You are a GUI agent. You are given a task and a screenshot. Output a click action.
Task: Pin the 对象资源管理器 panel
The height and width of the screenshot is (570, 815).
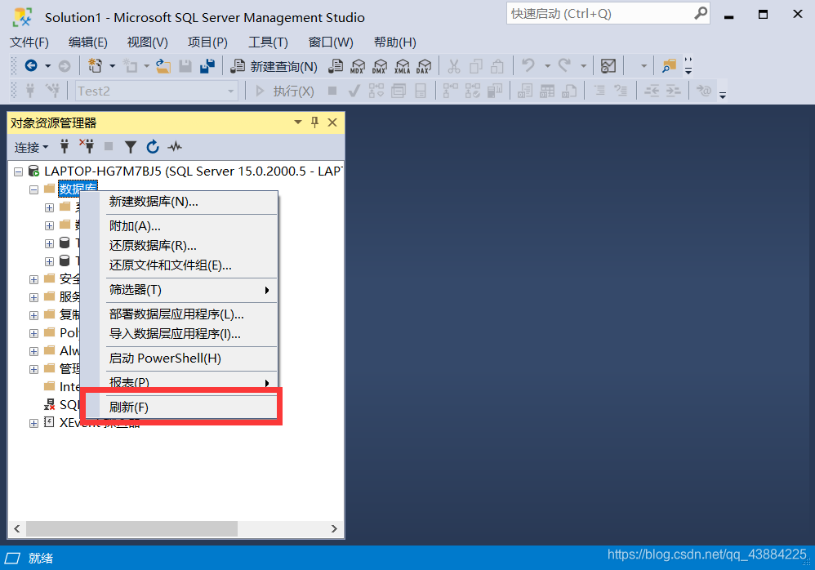tap(315, 122)
